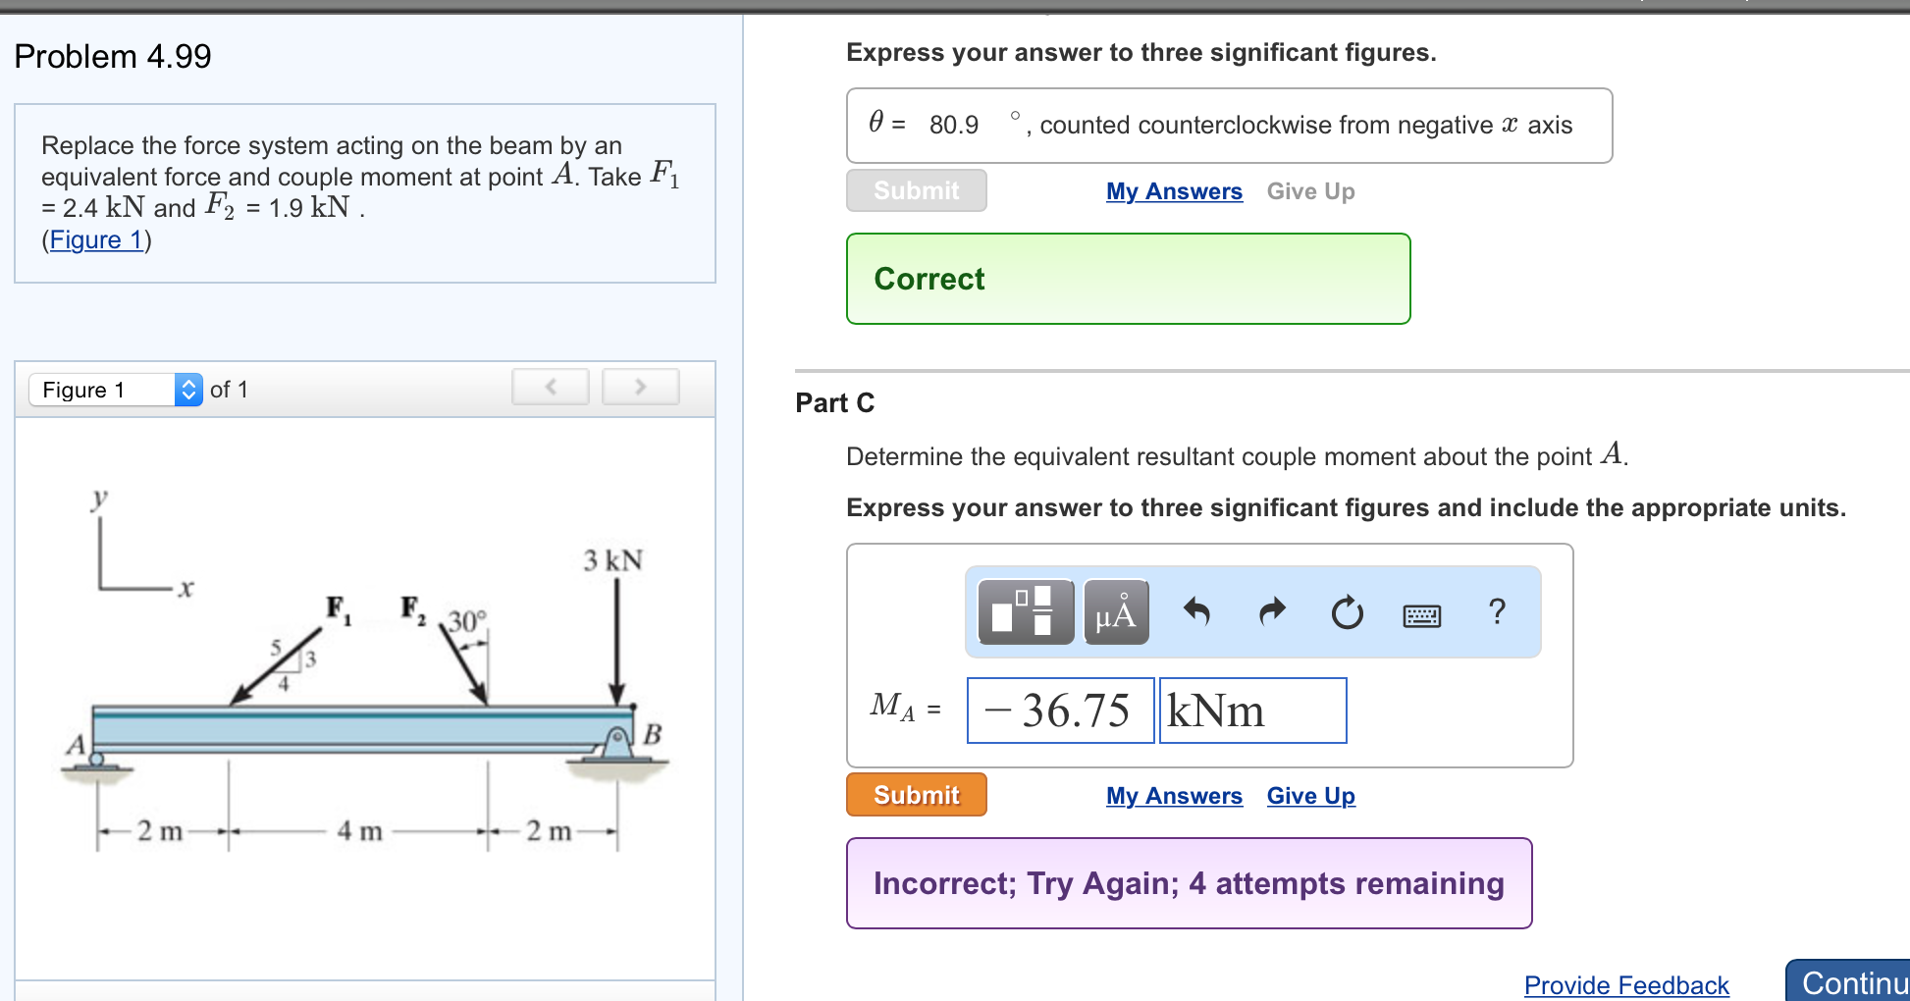Open help for the equation editor

pyautogui.click(x=1498, y=612)
